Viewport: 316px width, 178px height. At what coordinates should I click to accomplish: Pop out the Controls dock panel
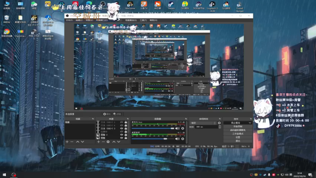pyautogui.click(x=251, y=119)
